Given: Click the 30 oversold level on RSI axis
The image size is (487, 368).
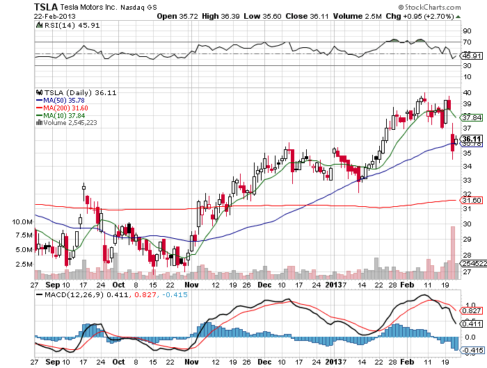Looking at the screenshot, I should coord(467,65).
